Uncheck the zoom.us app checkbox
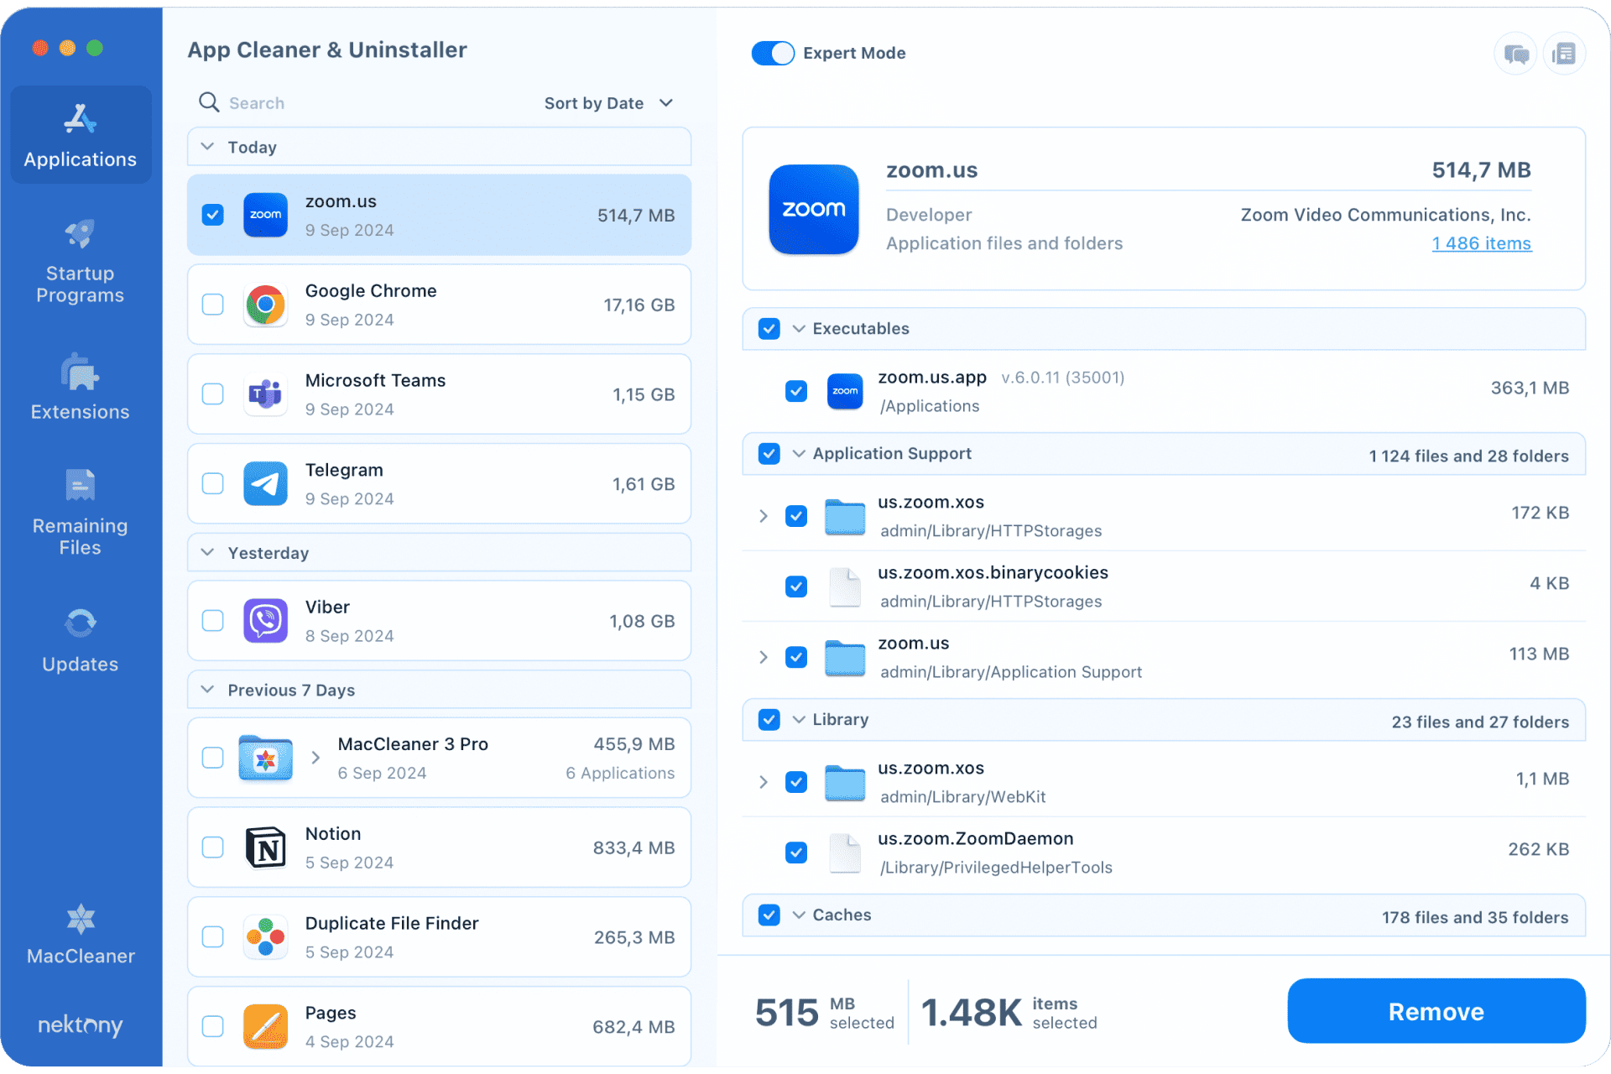This screenshot has height=1074, width=1611. [x=213, y=215]
